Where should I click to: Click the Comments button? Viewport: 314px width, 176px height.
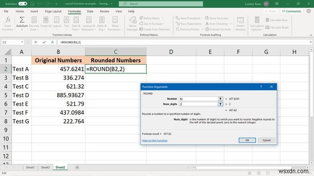click(292, 12)
